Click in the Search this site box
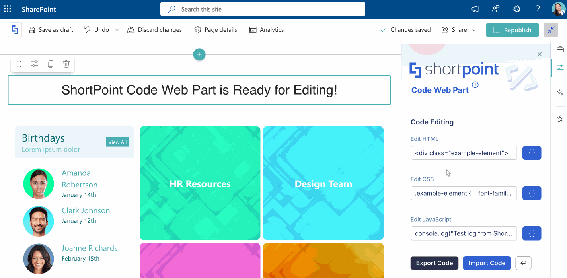Screen dimensions: 567x278 (x=263, y=9)
